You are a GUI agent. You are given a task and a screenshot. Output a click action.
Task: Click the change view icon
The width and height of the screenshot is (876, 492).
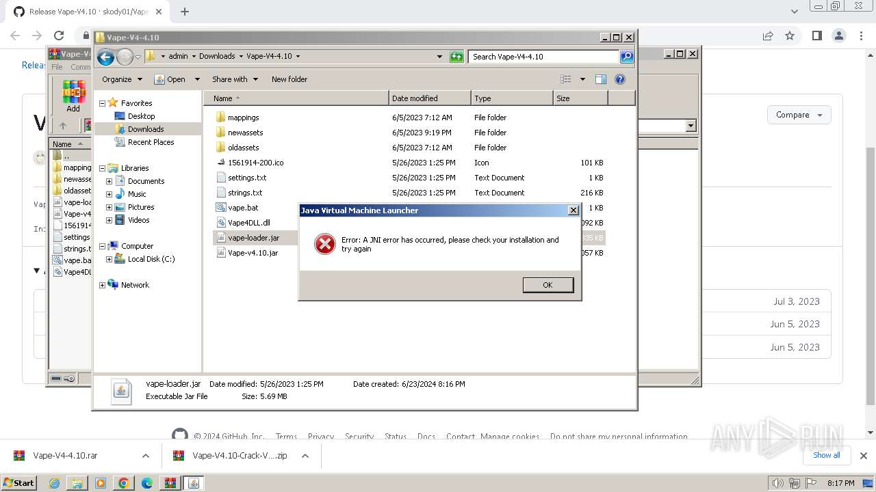tap(566, 79)
